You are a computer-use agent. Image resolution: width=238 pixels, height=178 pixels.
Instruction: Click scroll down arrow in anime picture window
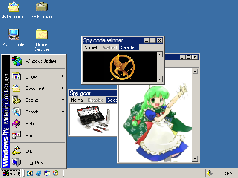click(x=195, y=159)
